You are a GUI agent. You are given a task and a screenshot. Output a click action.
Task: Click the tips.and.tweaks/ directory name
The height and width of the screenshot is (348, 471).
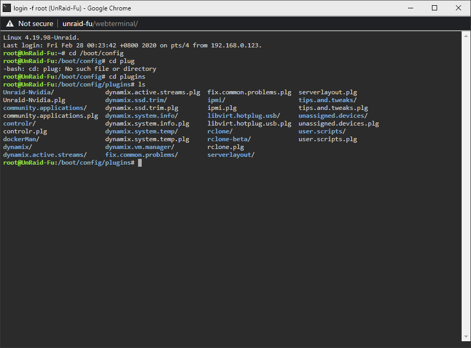(x=328, y=100)
